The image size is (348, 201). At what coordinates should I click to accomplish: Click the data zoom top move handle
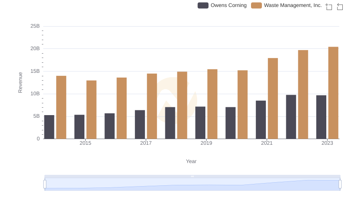192,176
